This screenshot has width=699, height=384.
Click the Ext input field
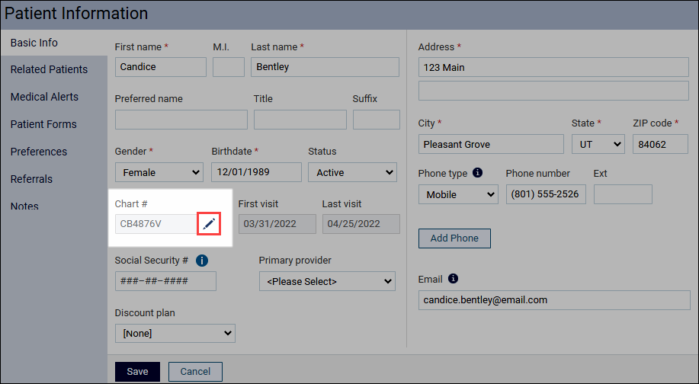coord(623,195)
